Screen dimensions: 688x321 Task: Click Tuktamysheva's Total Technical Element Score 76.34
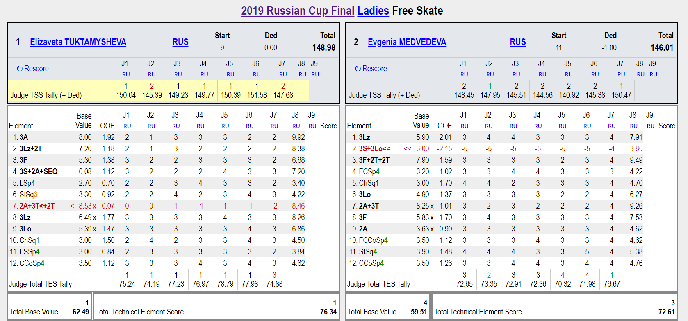click(x=328, y=312)
